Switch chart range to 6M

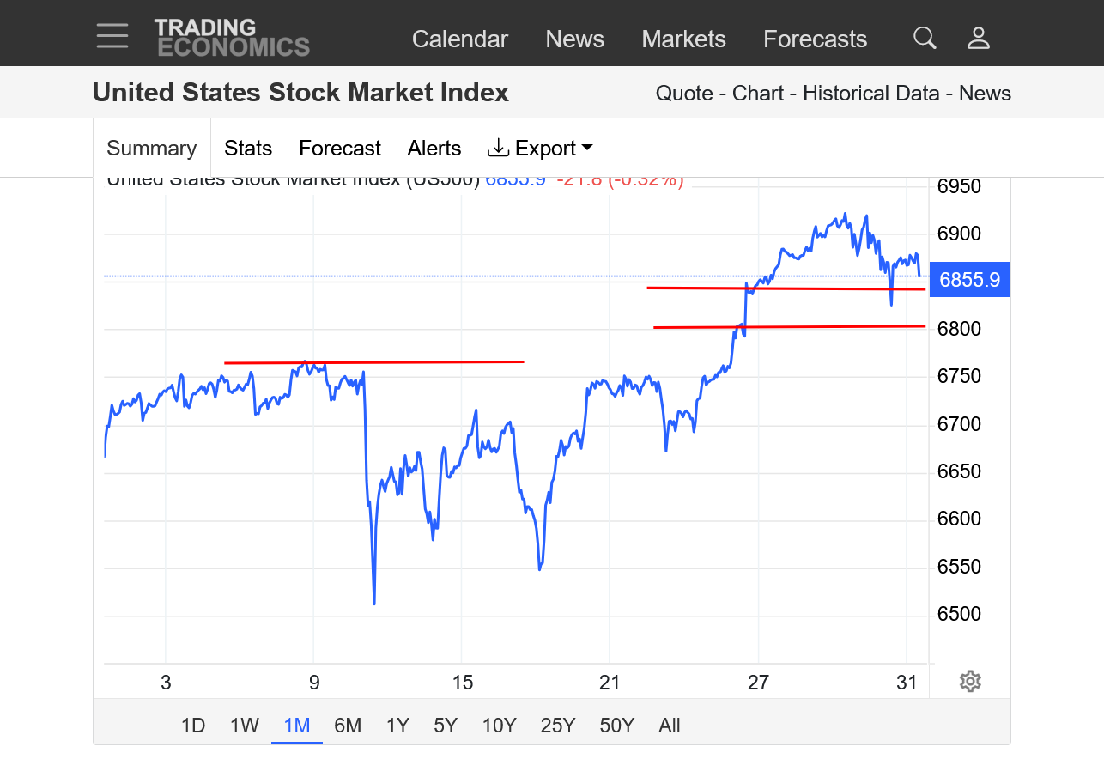click(x=348, y=726)
